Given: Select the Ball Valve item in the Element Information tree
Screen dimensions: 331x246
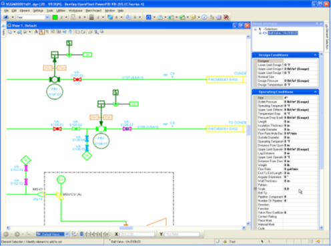Looking at the screenshot, I should point(283,33).
